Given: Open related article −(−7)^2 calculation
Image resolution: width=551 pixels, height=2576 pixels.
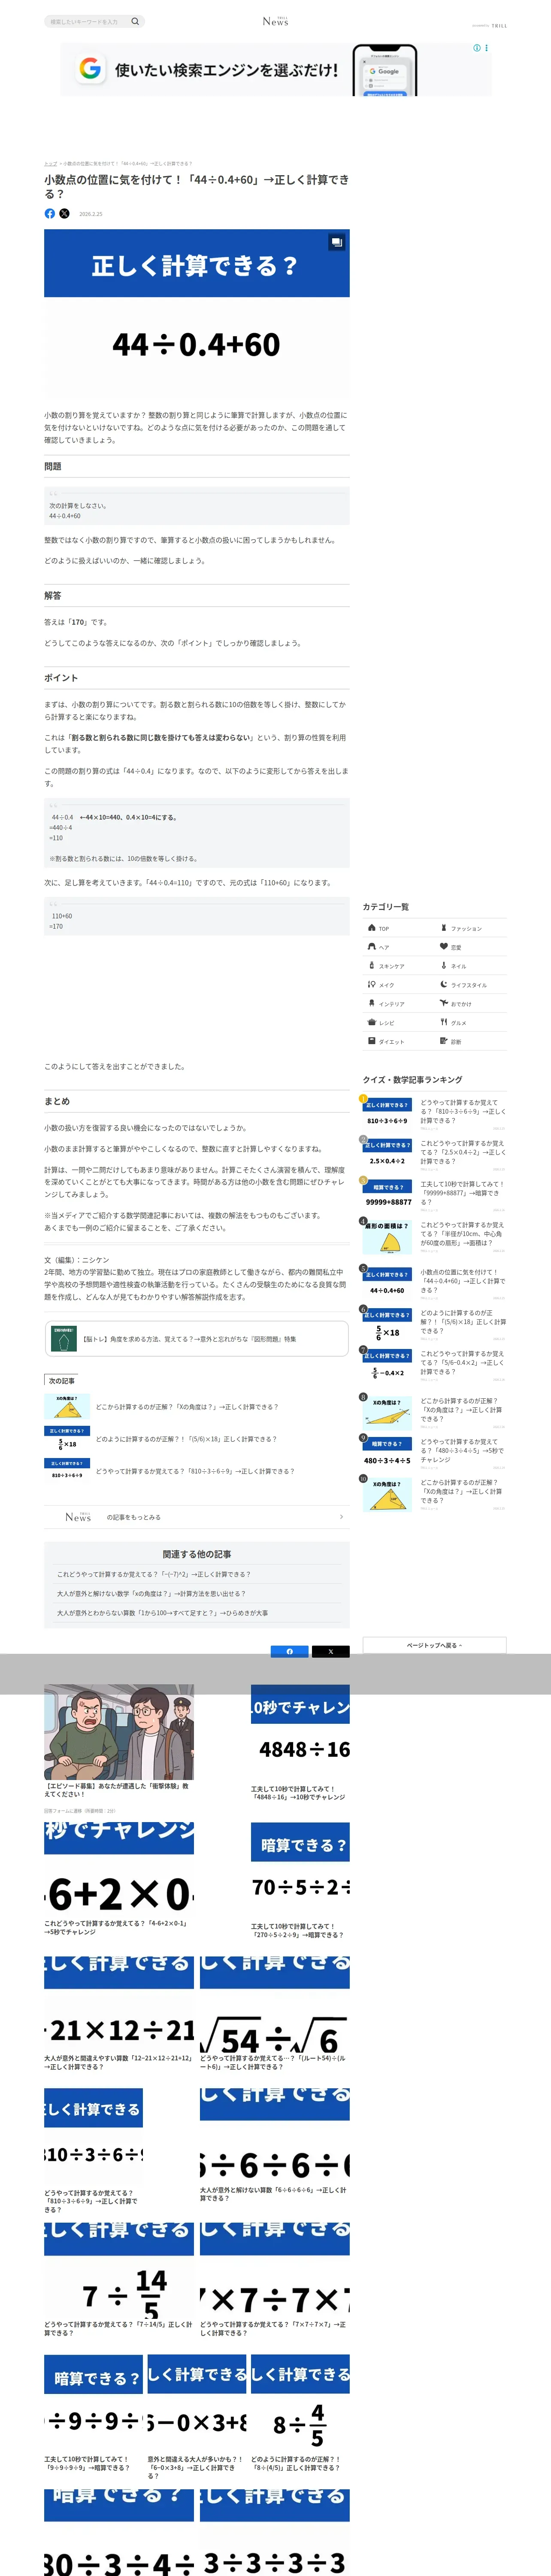Looking at the screenshot, I should [154, 1574].
